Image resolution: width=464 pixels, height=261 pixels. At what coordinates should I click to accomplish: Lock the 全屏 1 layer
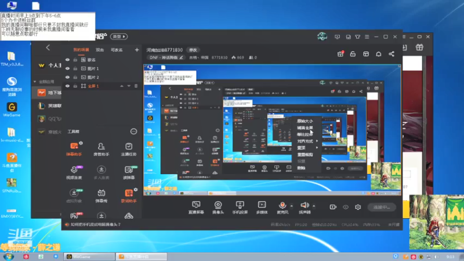pos(75,86)
